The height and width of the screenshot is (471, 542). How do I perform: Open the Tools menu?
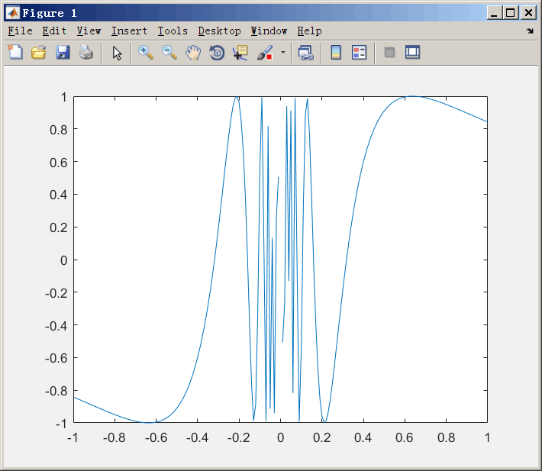click(x=173, y=31)
